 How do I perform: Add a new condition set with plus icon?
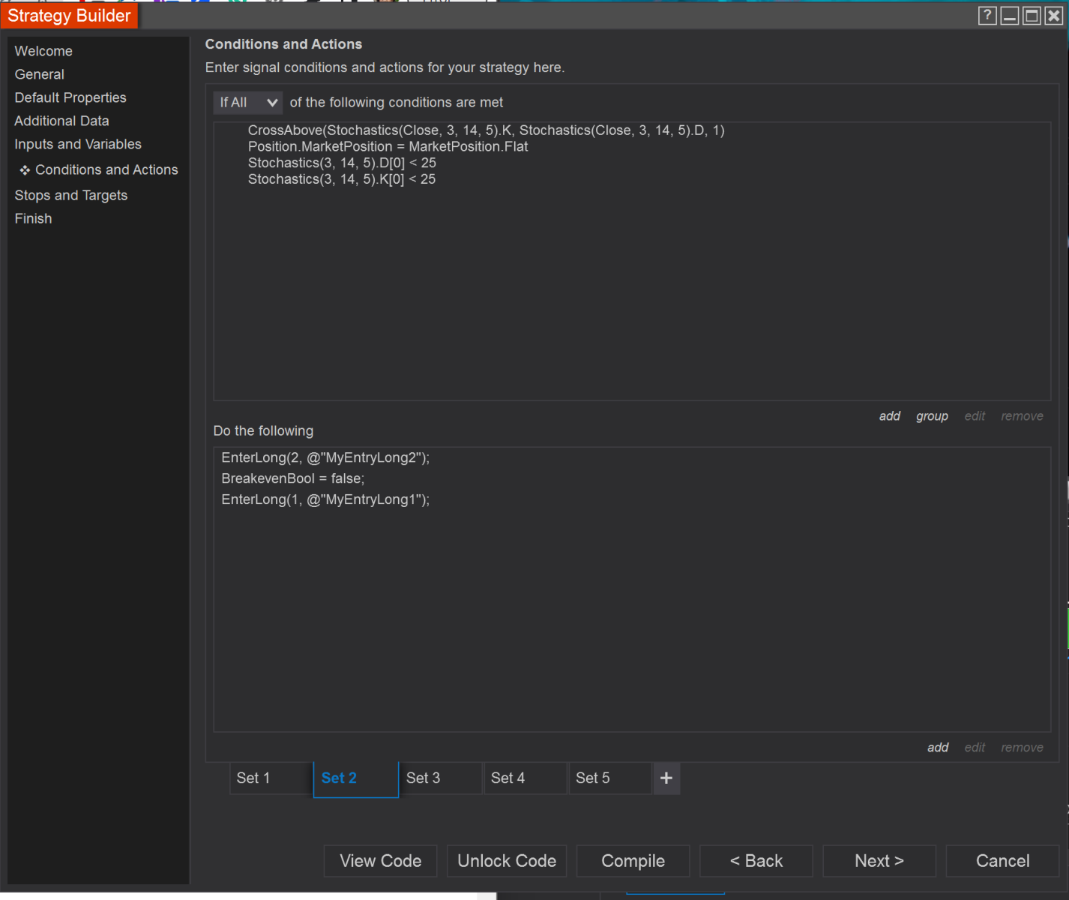[666, 778]
